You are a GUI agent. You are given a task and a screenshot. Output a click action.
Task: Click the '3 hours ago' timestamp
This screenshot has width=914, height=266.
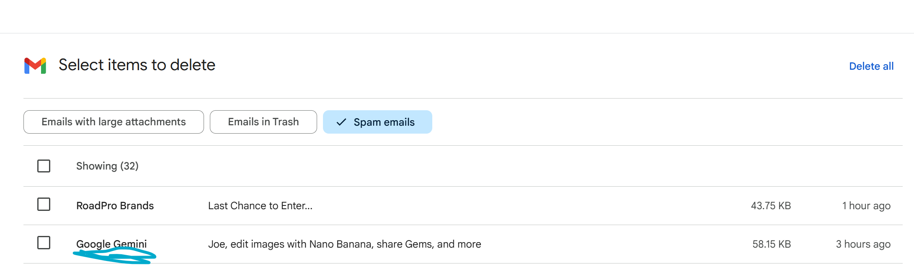[x=863, y=243]
